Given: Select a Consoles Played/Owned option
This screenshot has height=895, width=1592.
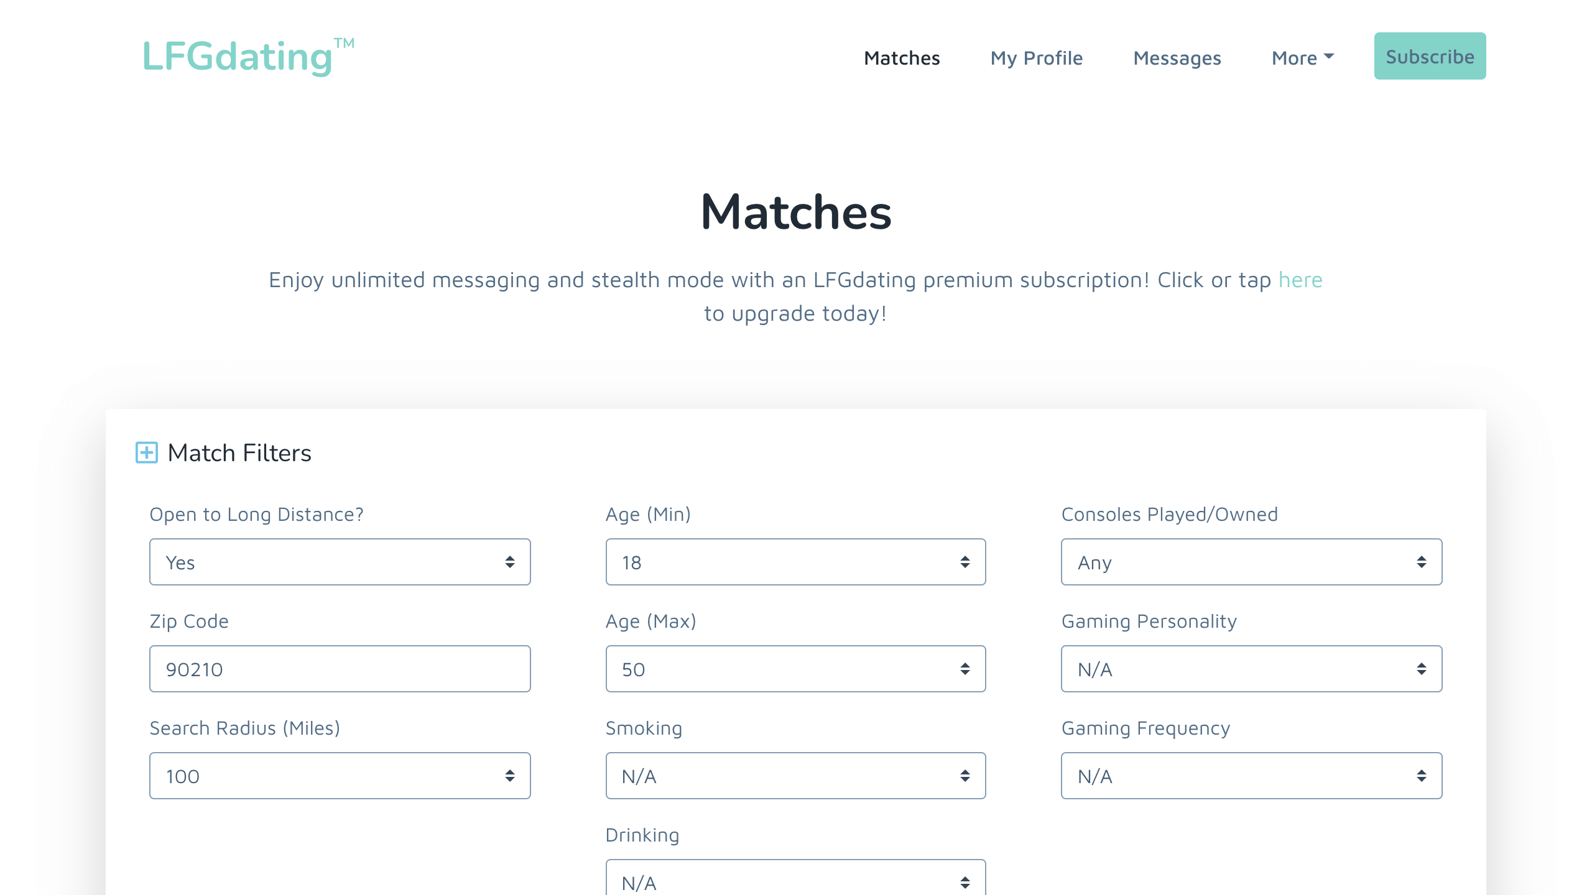Looking at the screenshot, I should 1251,562.
